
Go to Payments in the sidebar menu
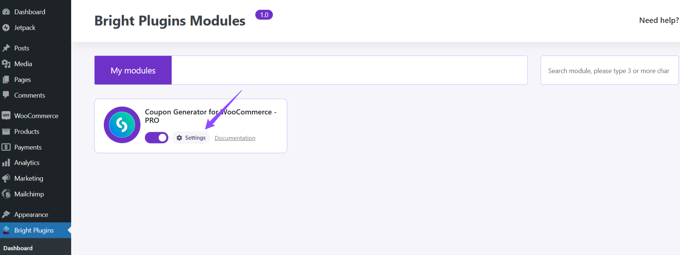click(x=28, y=147)
